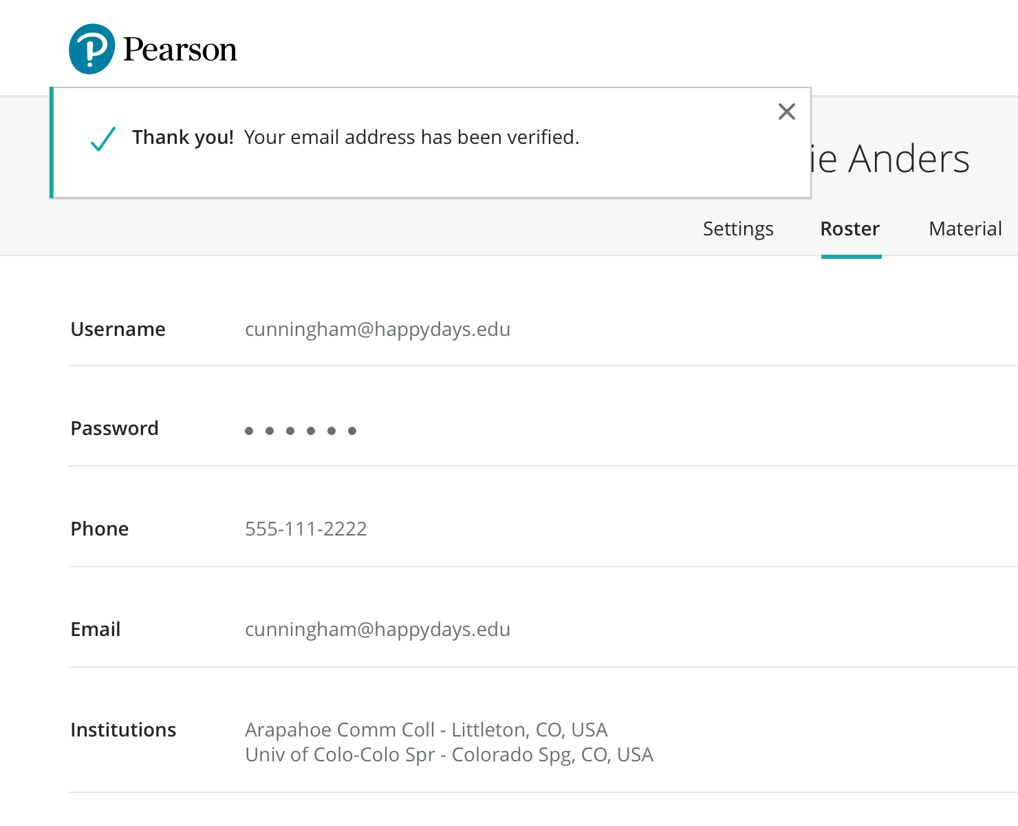The height and width of the screenshot is (826, 1018).
Task: Go to the Material tab
Action: (x=964, y=229)
